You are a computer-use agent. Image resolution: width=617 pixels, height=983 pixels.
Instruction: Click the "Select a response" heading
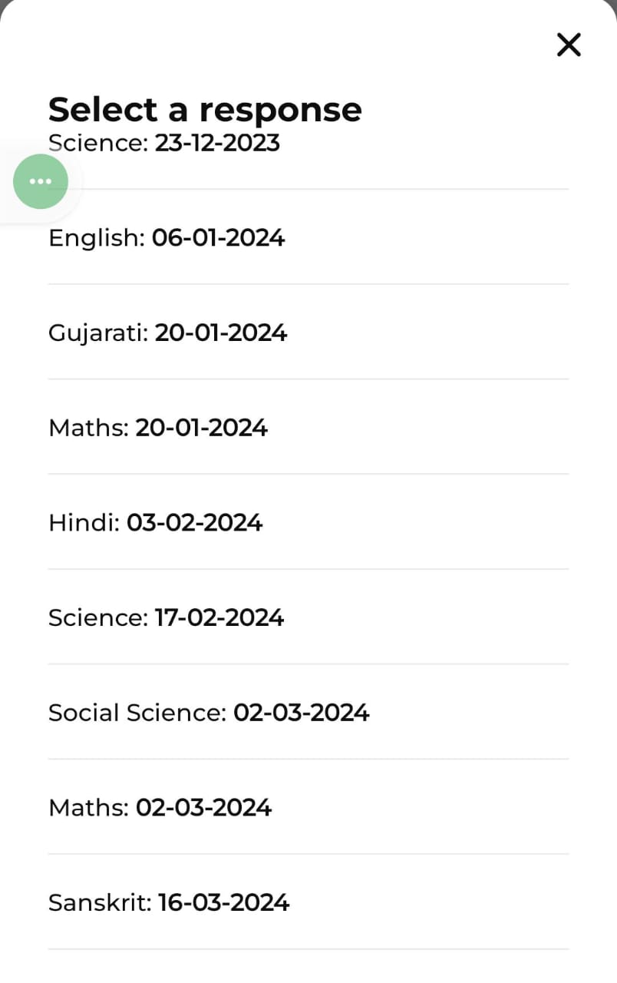click(205, 109)
